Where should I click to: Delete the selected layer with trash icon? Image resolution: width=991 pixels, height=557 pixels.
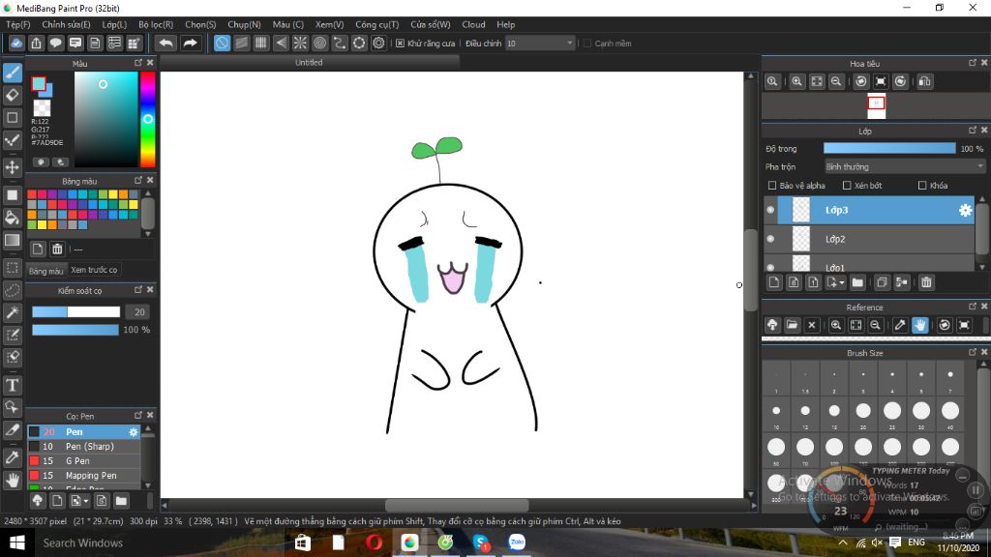point(926,282)
